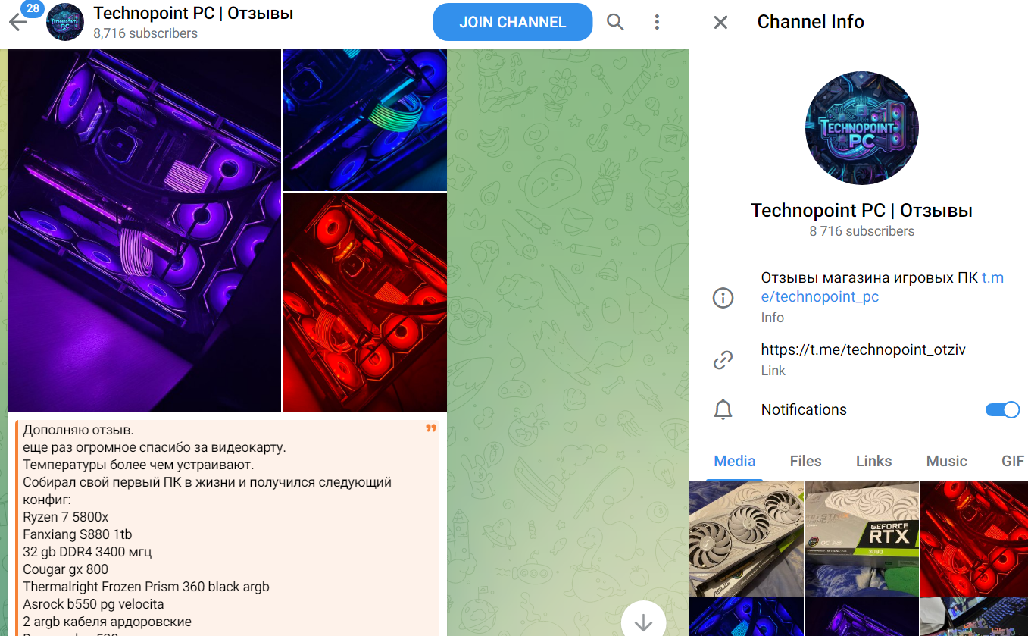Image resolution: width=1028 pixels, height=636 pixels.
Task: Open the channel avatar in the chat header
Action: (65, 22)
